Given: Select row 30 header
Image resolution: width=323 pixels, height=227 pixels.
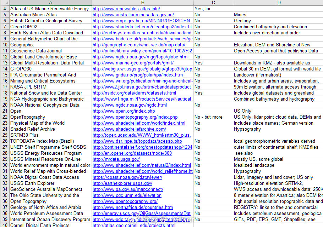Looking at the screenshot, I should coord(5,165).
